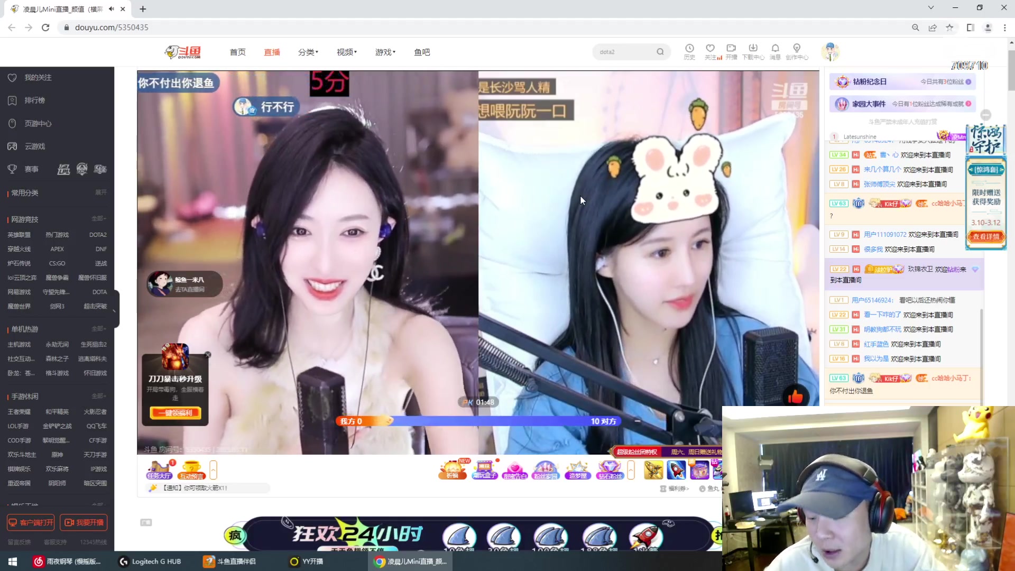The height and width of the screenshot is (571, 1015).
Task: Open 消息 notification bell icon
Action: coord(775,49)
